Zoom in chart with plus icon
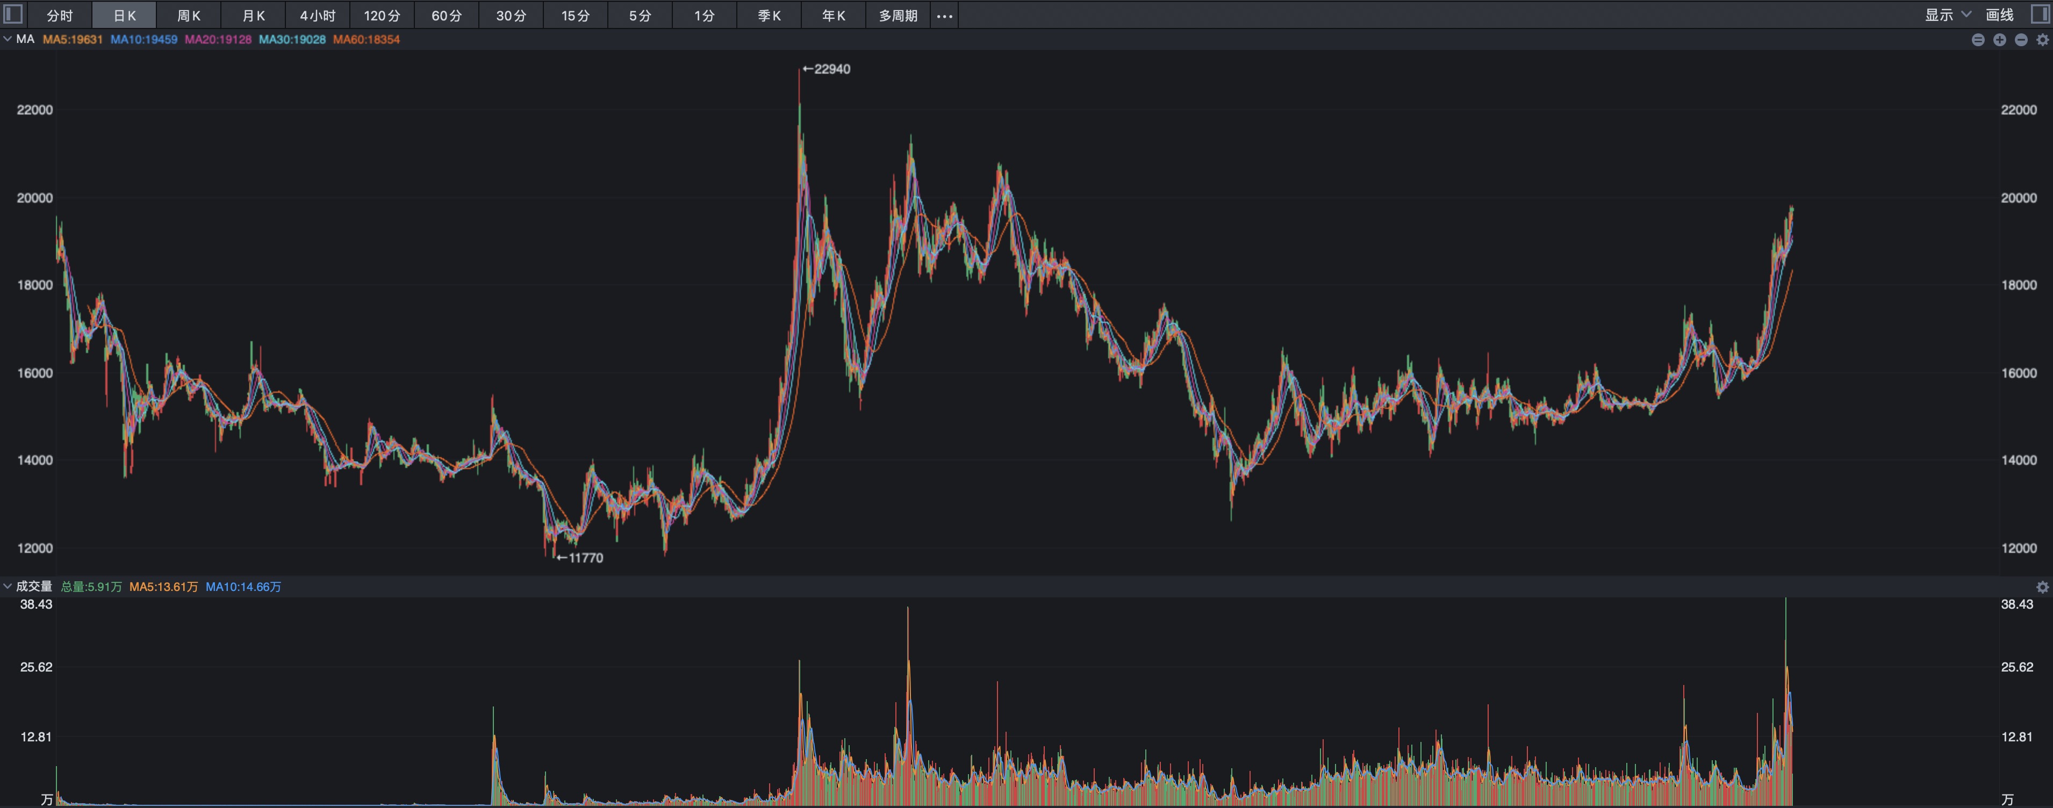The width and height of the screenshot is (2053, 808). [x=2000, y=40]
